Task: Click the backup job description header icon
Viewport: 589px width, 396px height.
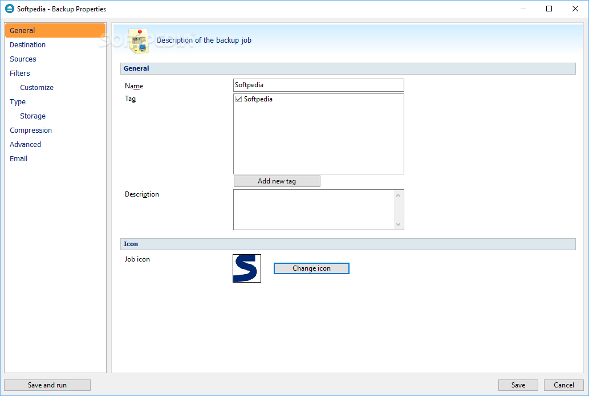Action: (x=139, y=40)
